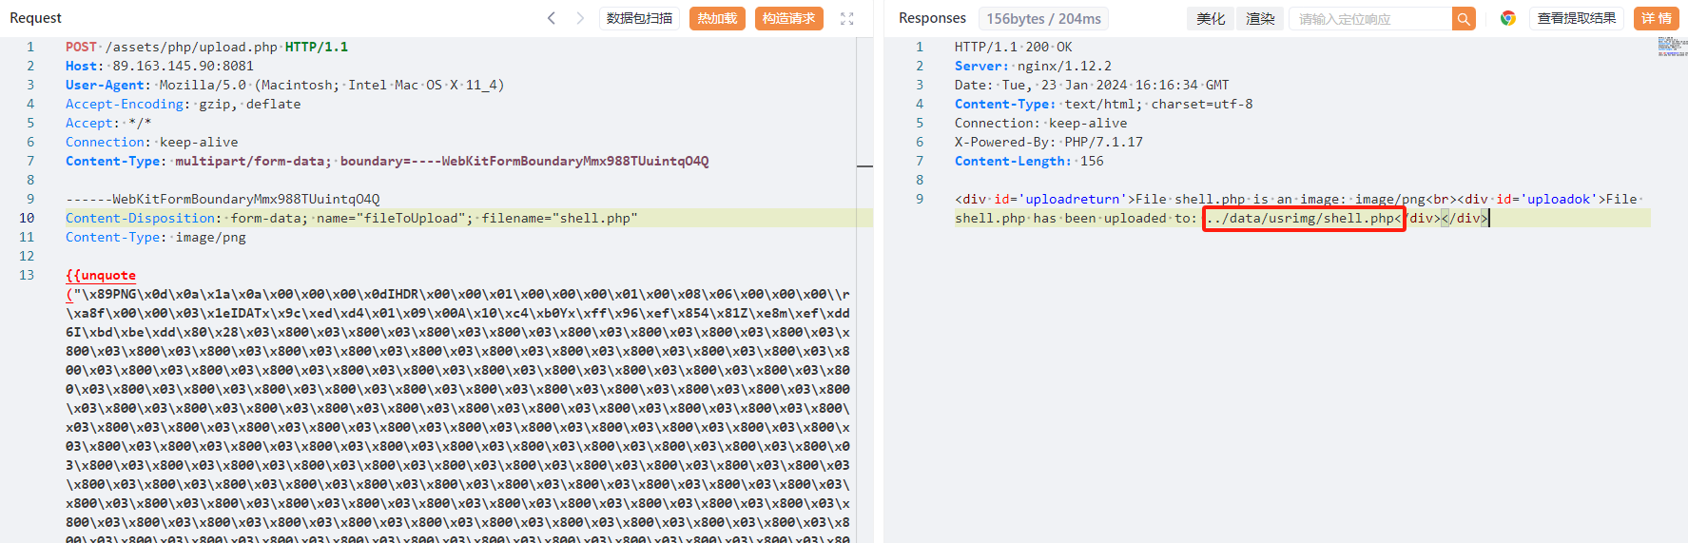
Task: Click the ../data/usrimg/shell.php path text
Action: pos(1300,218)
